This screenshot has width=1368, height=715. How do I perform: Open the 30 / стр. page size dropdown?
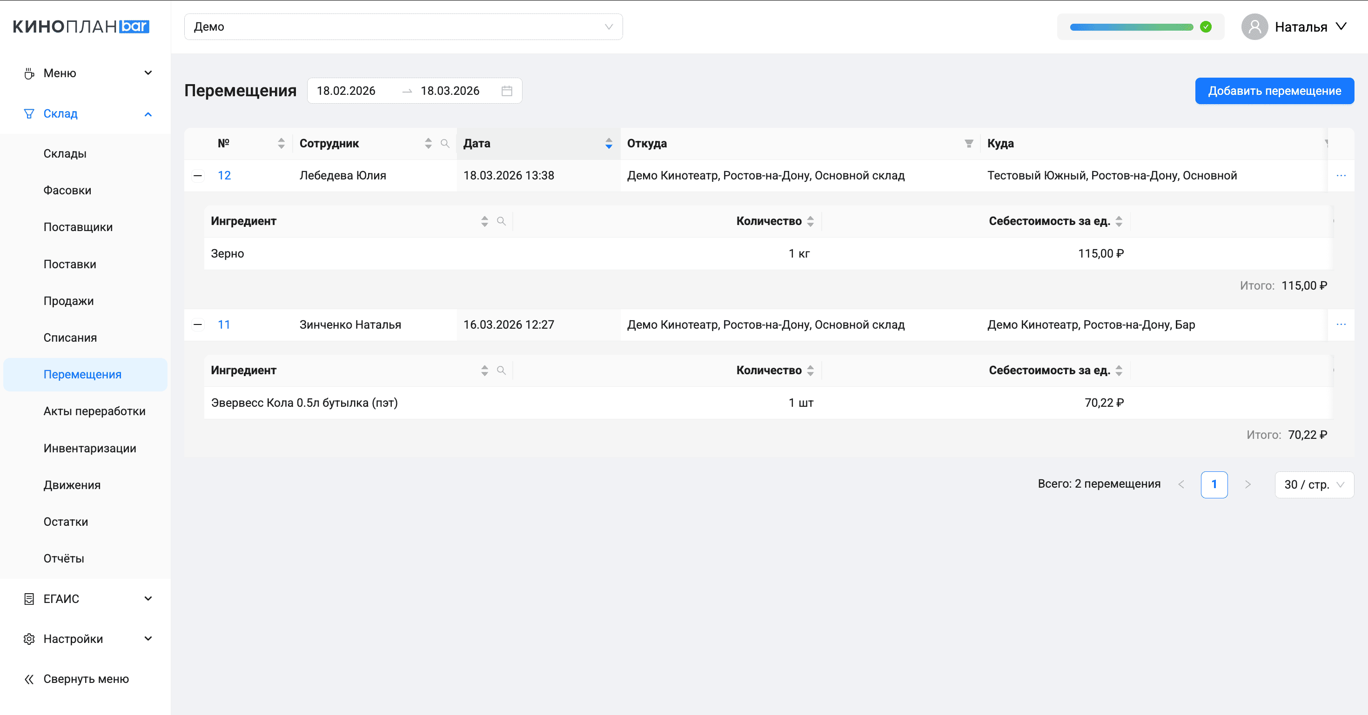click(1314, 484)
